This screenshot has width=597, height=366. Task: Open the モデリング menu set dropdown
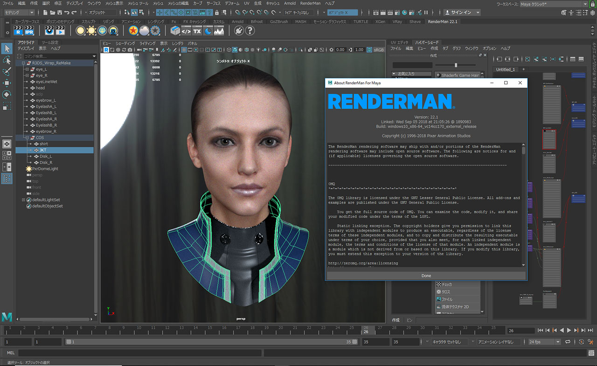[x=19, y=12]
